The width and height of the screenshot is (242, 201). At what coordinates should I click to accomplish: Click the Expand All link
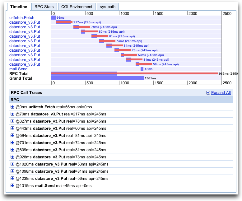(x=221, y=93)
